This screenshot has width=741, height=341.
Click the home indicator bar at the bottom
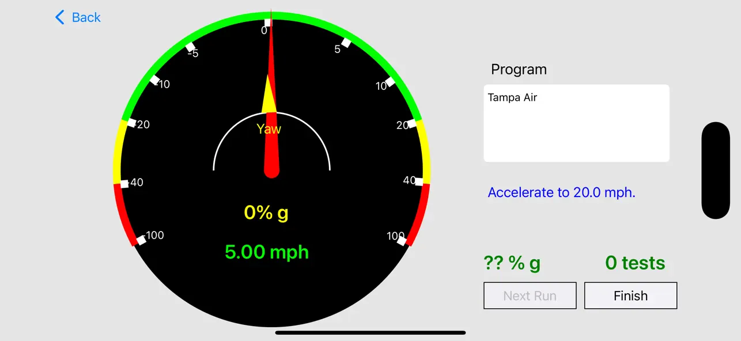tap(371, 332)
